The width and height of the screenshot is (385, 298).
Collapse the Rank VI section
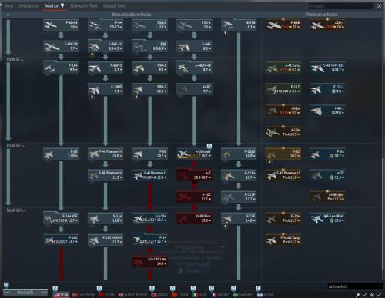[15, 60]
